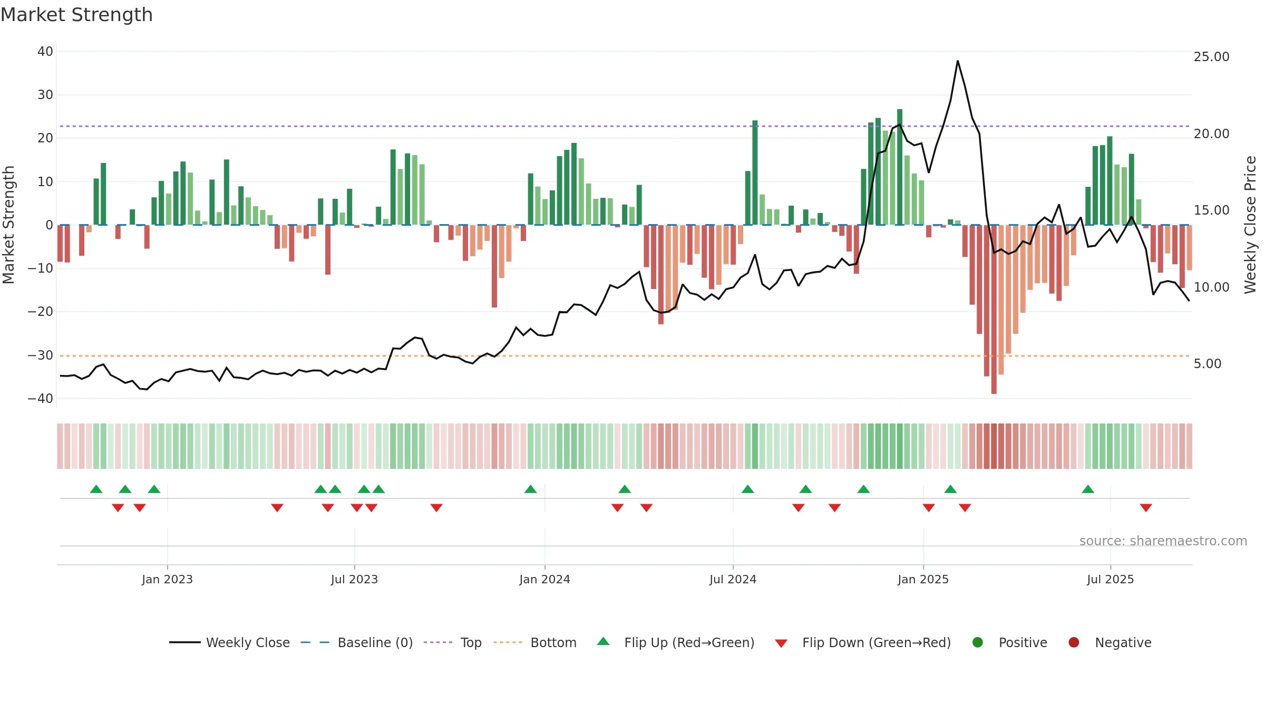
Task: Click the Flip Up marker just before Jul 2025
Action: point(1088,489)
